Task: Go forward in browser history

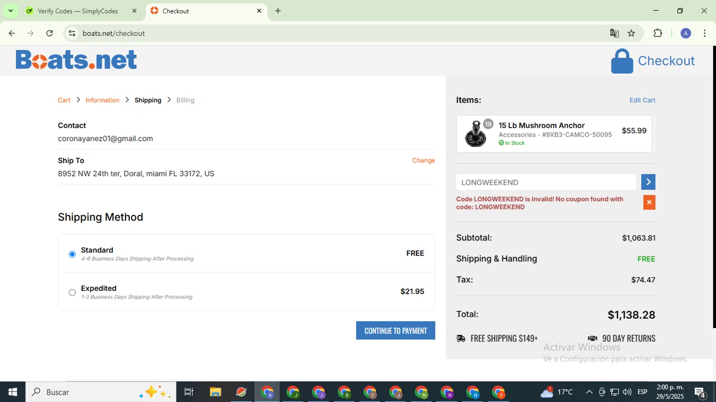Action: 31,33
